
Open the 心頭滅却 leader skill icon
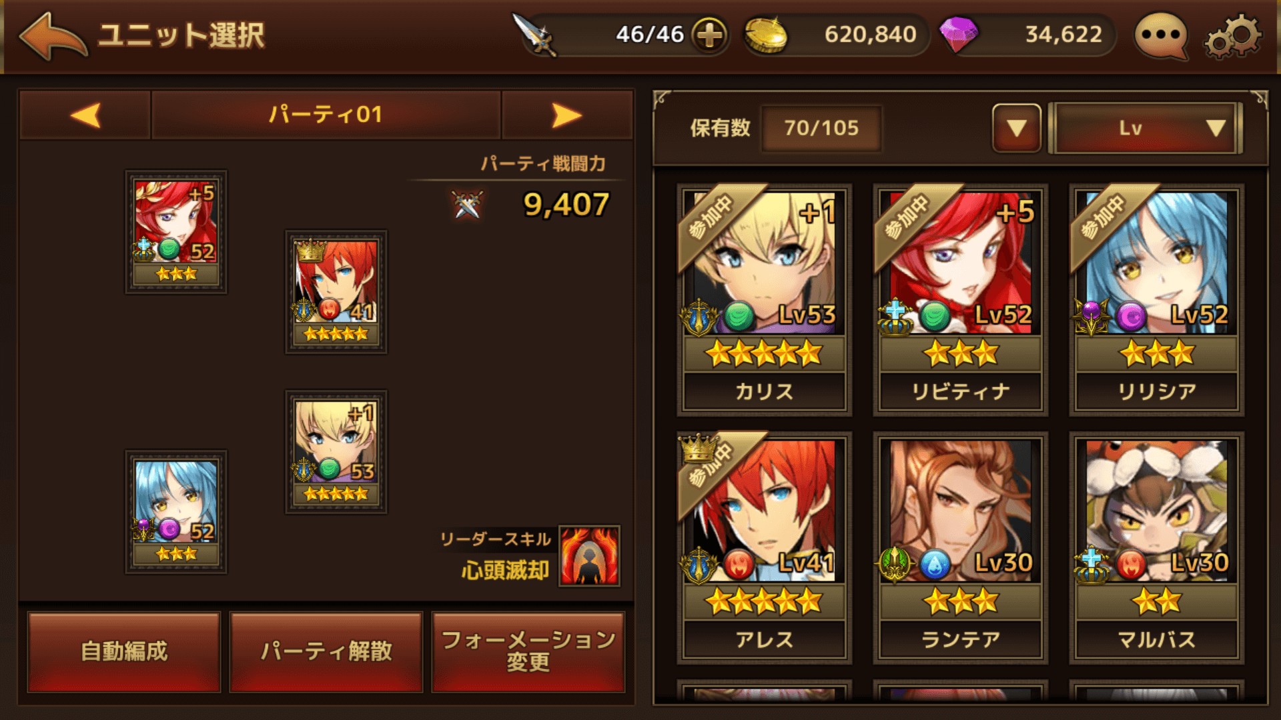pos(589,556)
